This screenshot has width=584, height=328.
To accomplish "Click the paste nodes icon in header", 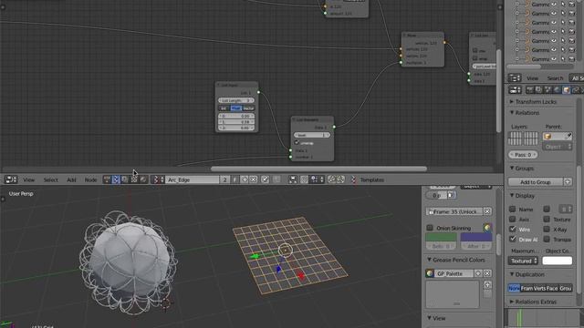I will [340, 179].
